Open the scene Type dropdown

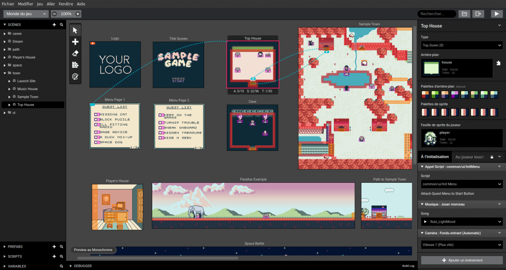coord(461,45)
